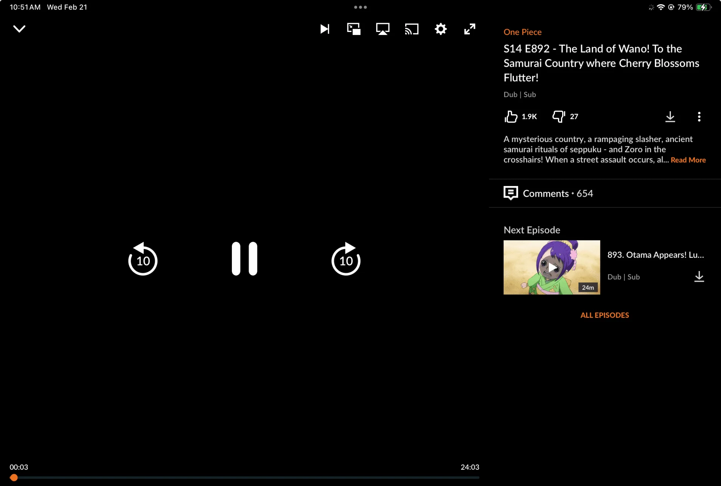The width and height of the screenshot is (721, 486).
Task: Expand the video to fullscreen
Action: (x=470, y=29)
